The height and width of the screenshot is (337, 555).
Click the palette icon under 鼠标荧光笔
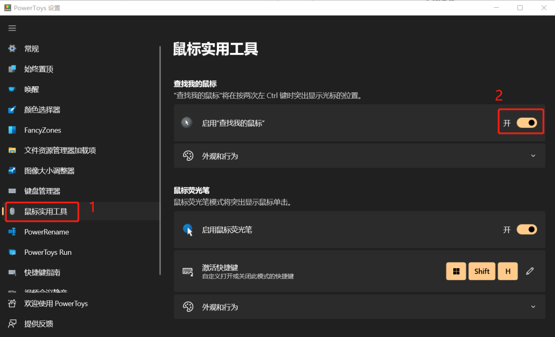coord(188,307)
